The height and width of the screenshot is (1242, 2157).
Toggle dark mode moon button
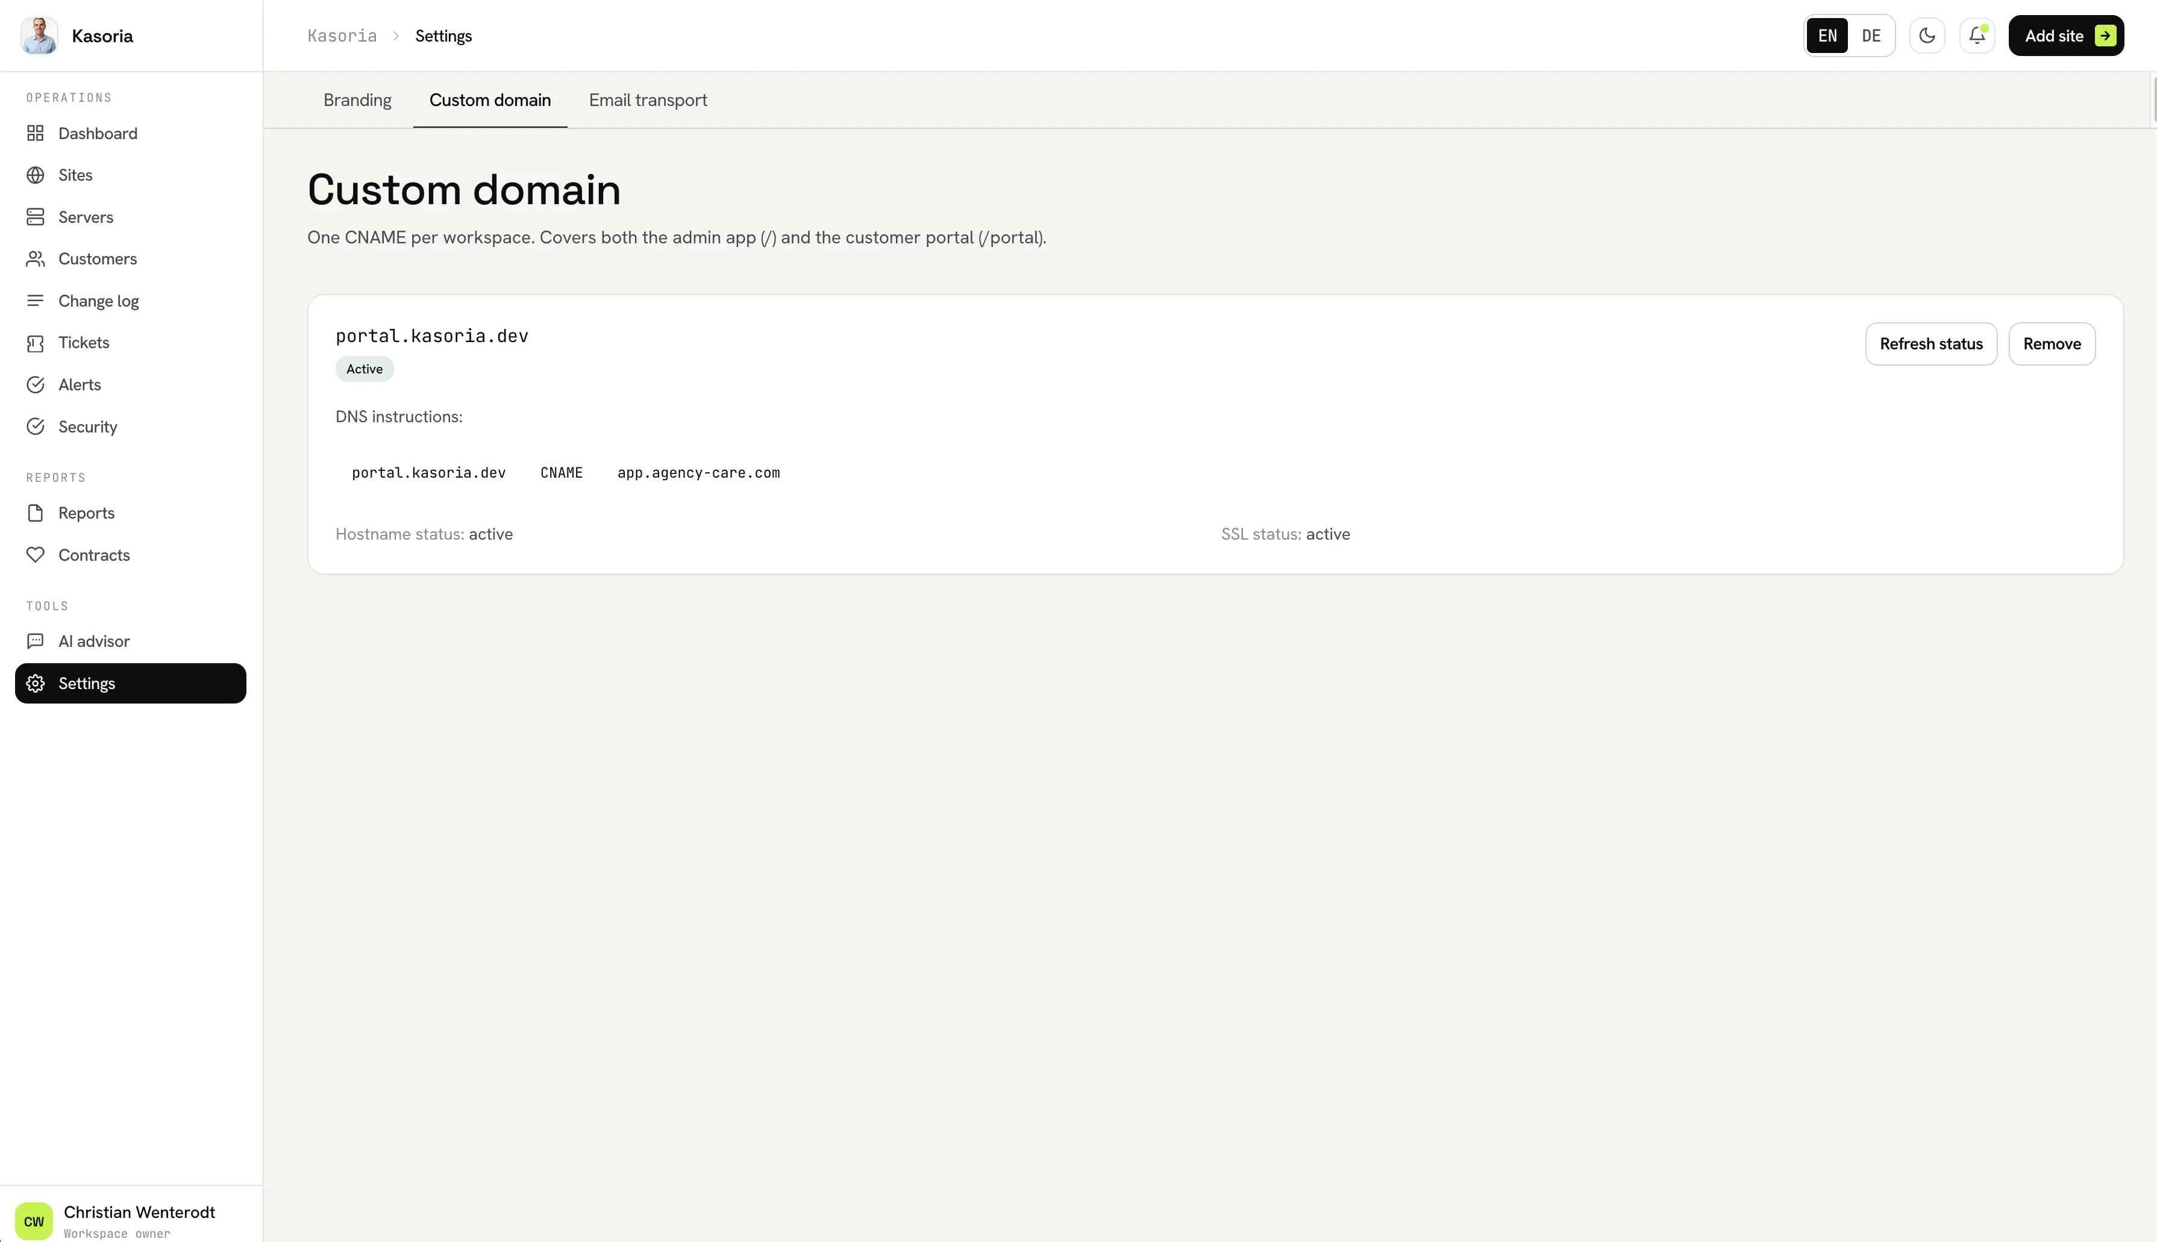click(x=1927, y=36)
